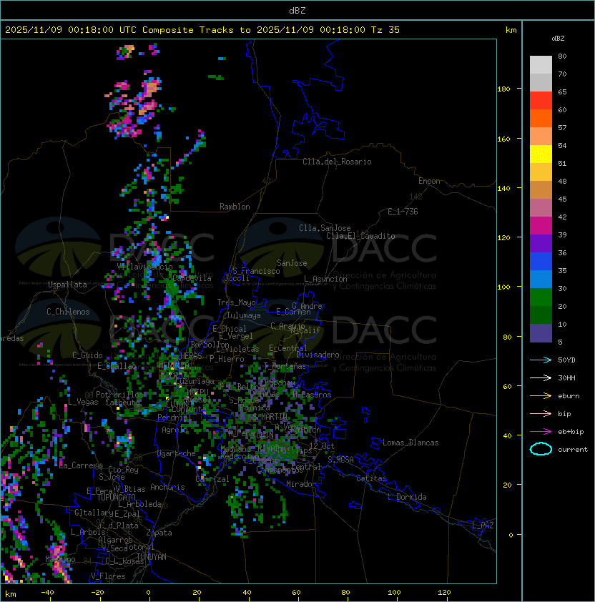Click the Clla.SanJose map label
The height and width of the screenshot is (602, 595).
(325, 228)
